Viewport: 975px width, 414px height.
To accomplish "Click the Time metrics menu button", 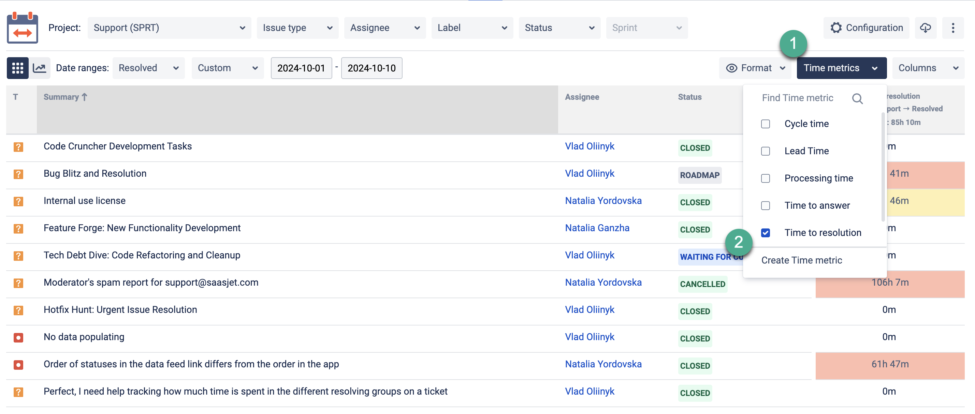I will click(841, 68).
